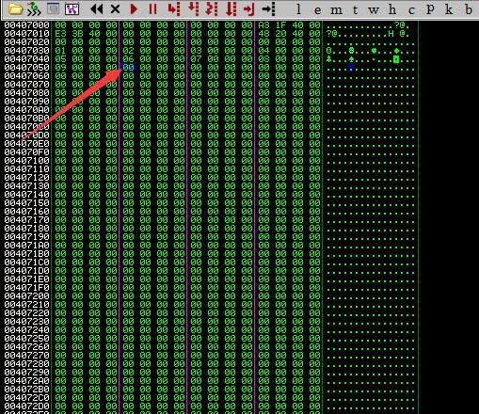Run the program with the red play icon
This screenshot has height=414, width=479.
(x=134, y=9)
